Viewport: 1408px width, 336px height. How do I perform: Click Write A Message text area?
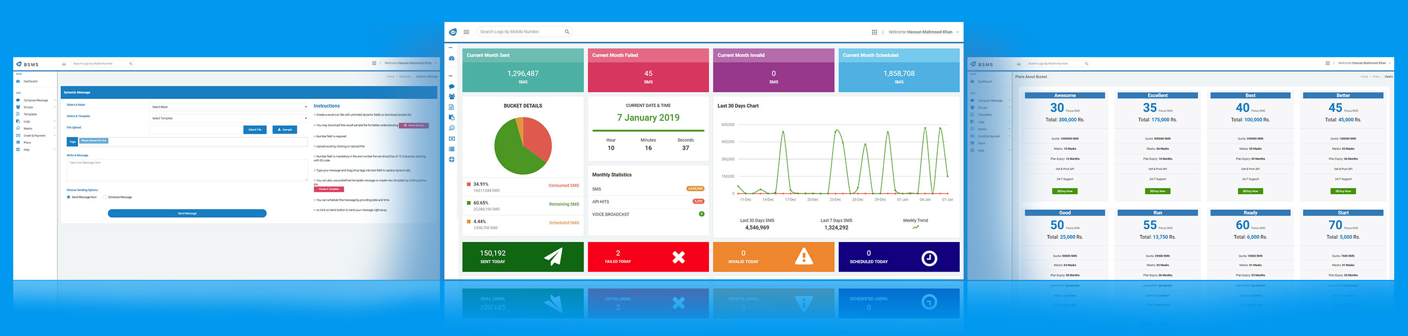tap(187, 170)
